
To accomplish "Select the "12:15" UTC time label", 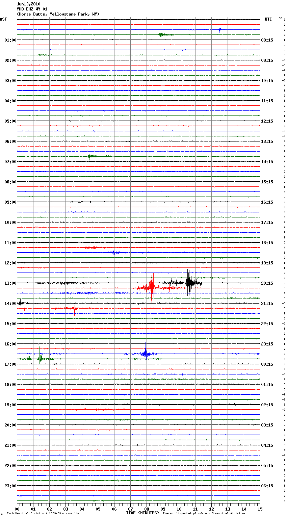I will point(267,121).
